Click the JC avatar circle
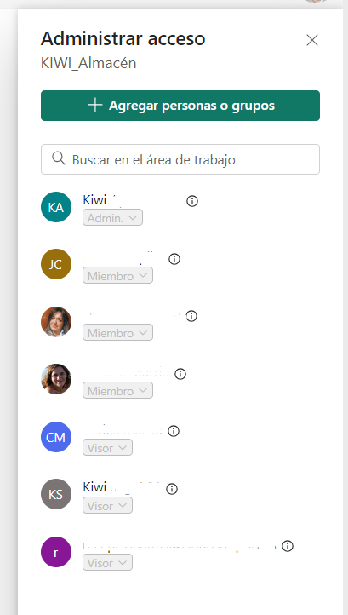Viewport: 348px width, 615px height. [x=56, y=264]
